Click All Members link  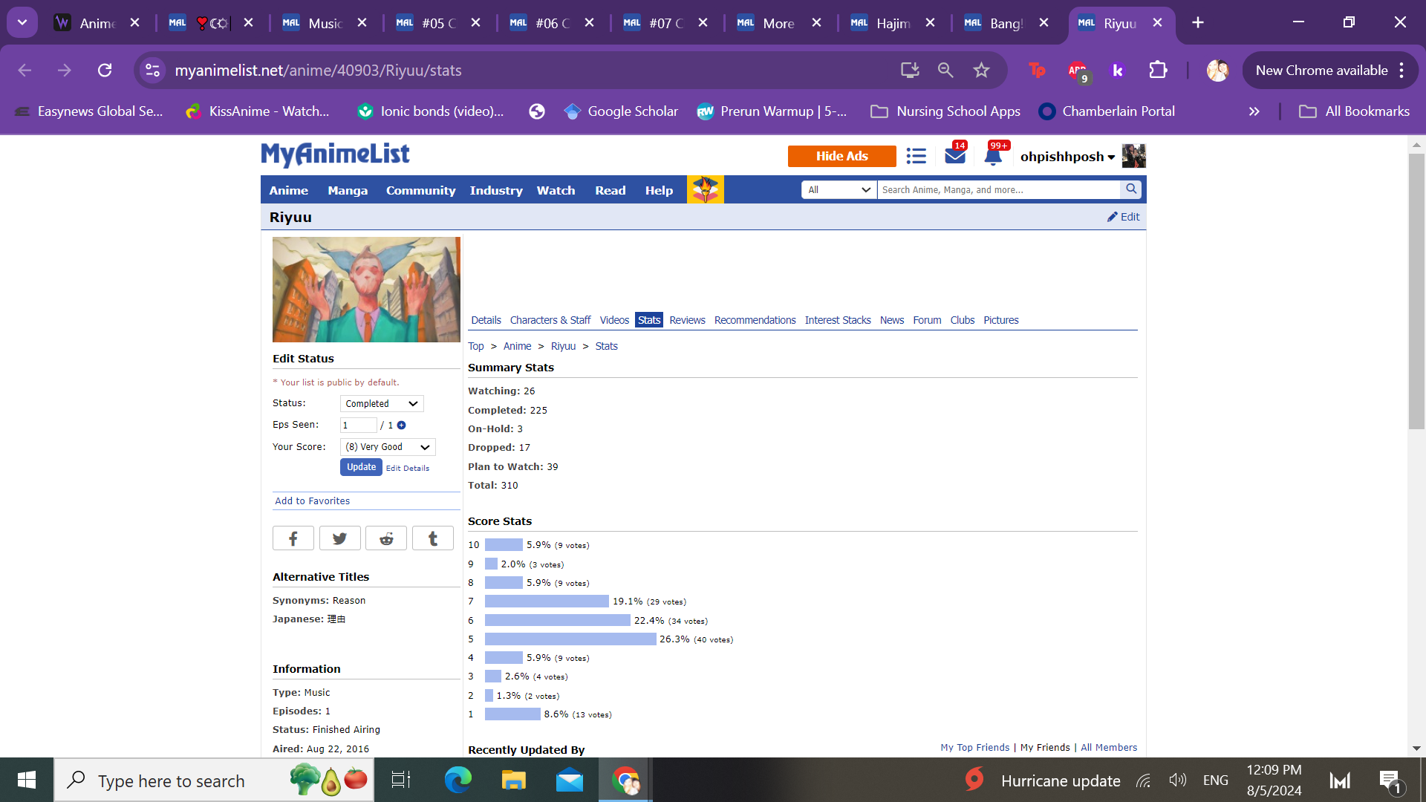(1109, 748)
